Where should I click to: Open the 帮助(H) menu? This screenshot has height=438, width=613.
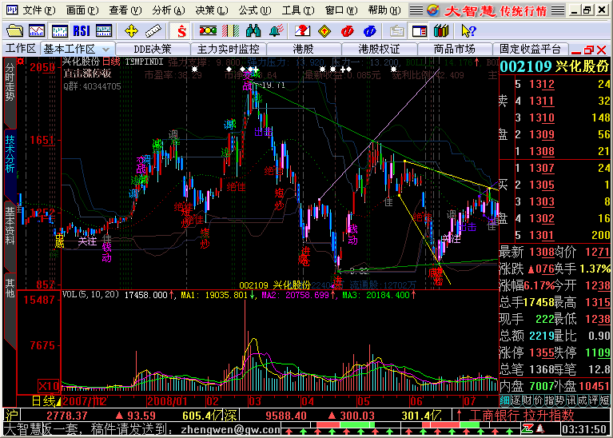pyautogui.click(x=384, y=10)
